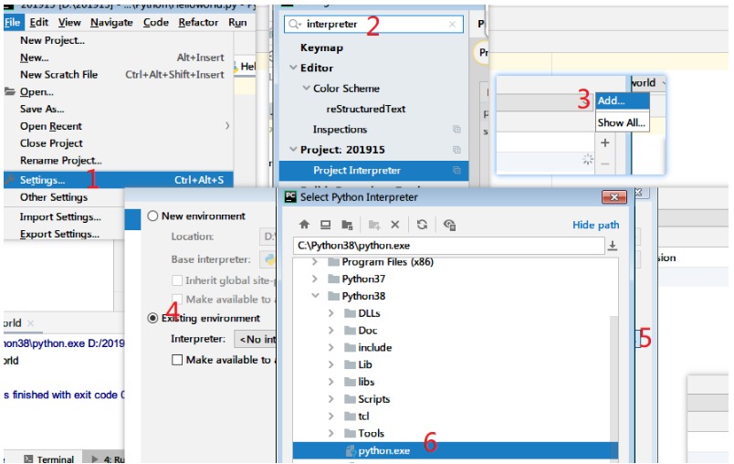Click the path field C:\Python38\python.exe
The width and height of the screenshot is (734, 464).
click(x=448, y=246)
